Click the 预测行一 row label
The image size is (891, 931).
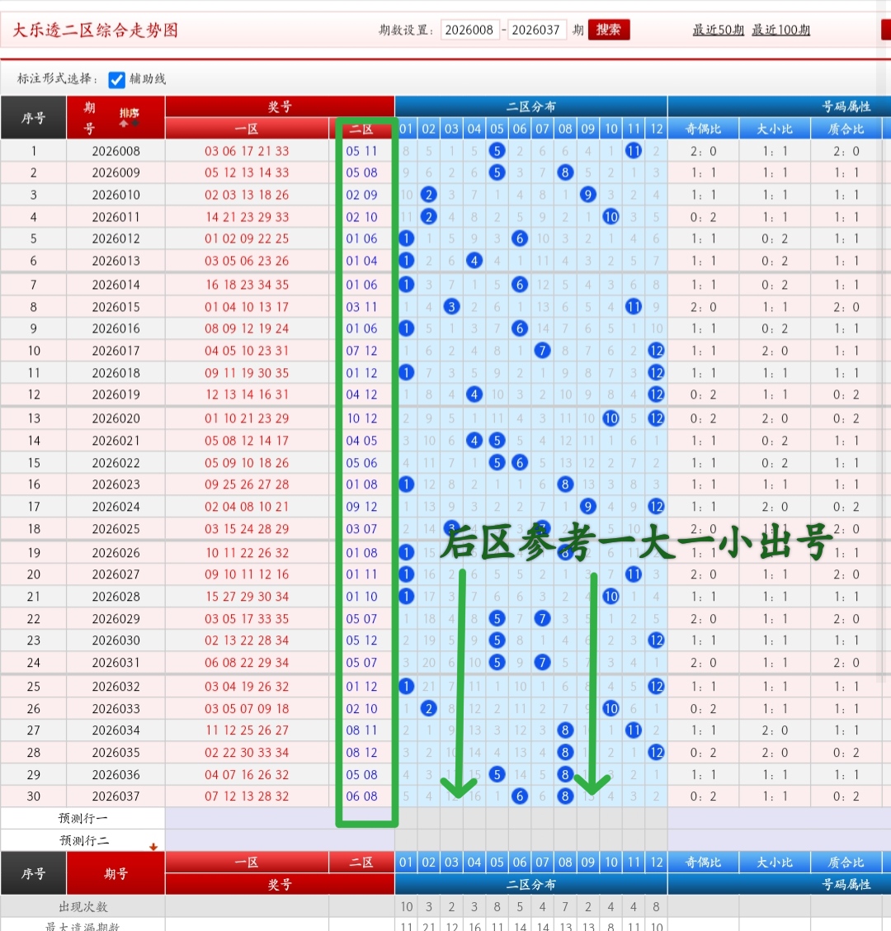coord(82,819)
